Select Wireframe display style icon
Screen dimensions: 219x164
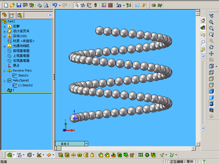(x=211, y=72)
